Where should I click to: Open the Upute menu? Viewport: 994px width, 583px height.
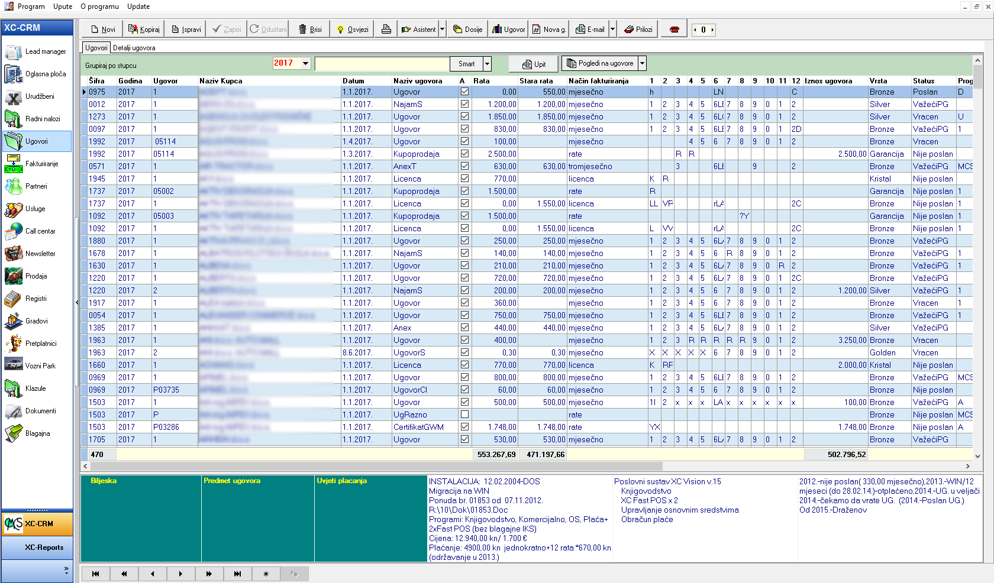63,7
